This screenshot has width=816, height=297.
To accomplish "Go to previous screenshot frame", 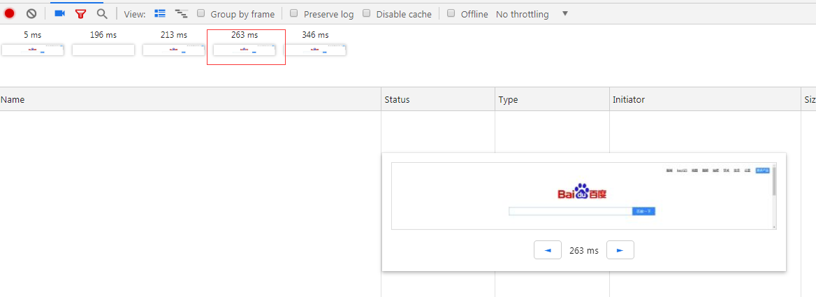I will 548,250.
